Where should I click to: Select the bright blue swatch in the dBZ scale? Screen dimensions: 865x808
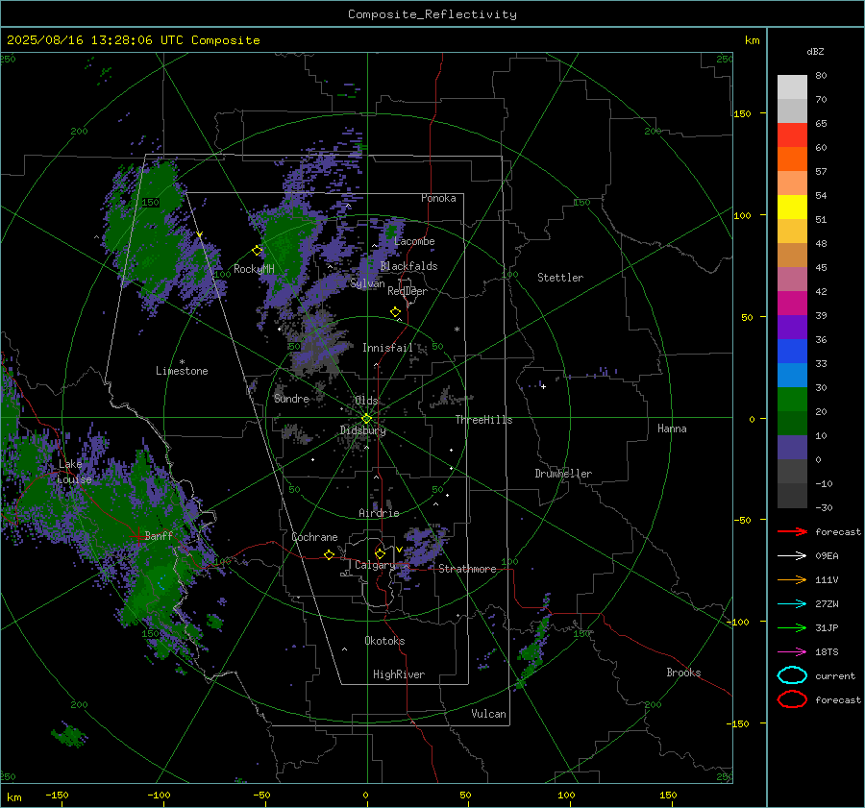click(792, 352)
